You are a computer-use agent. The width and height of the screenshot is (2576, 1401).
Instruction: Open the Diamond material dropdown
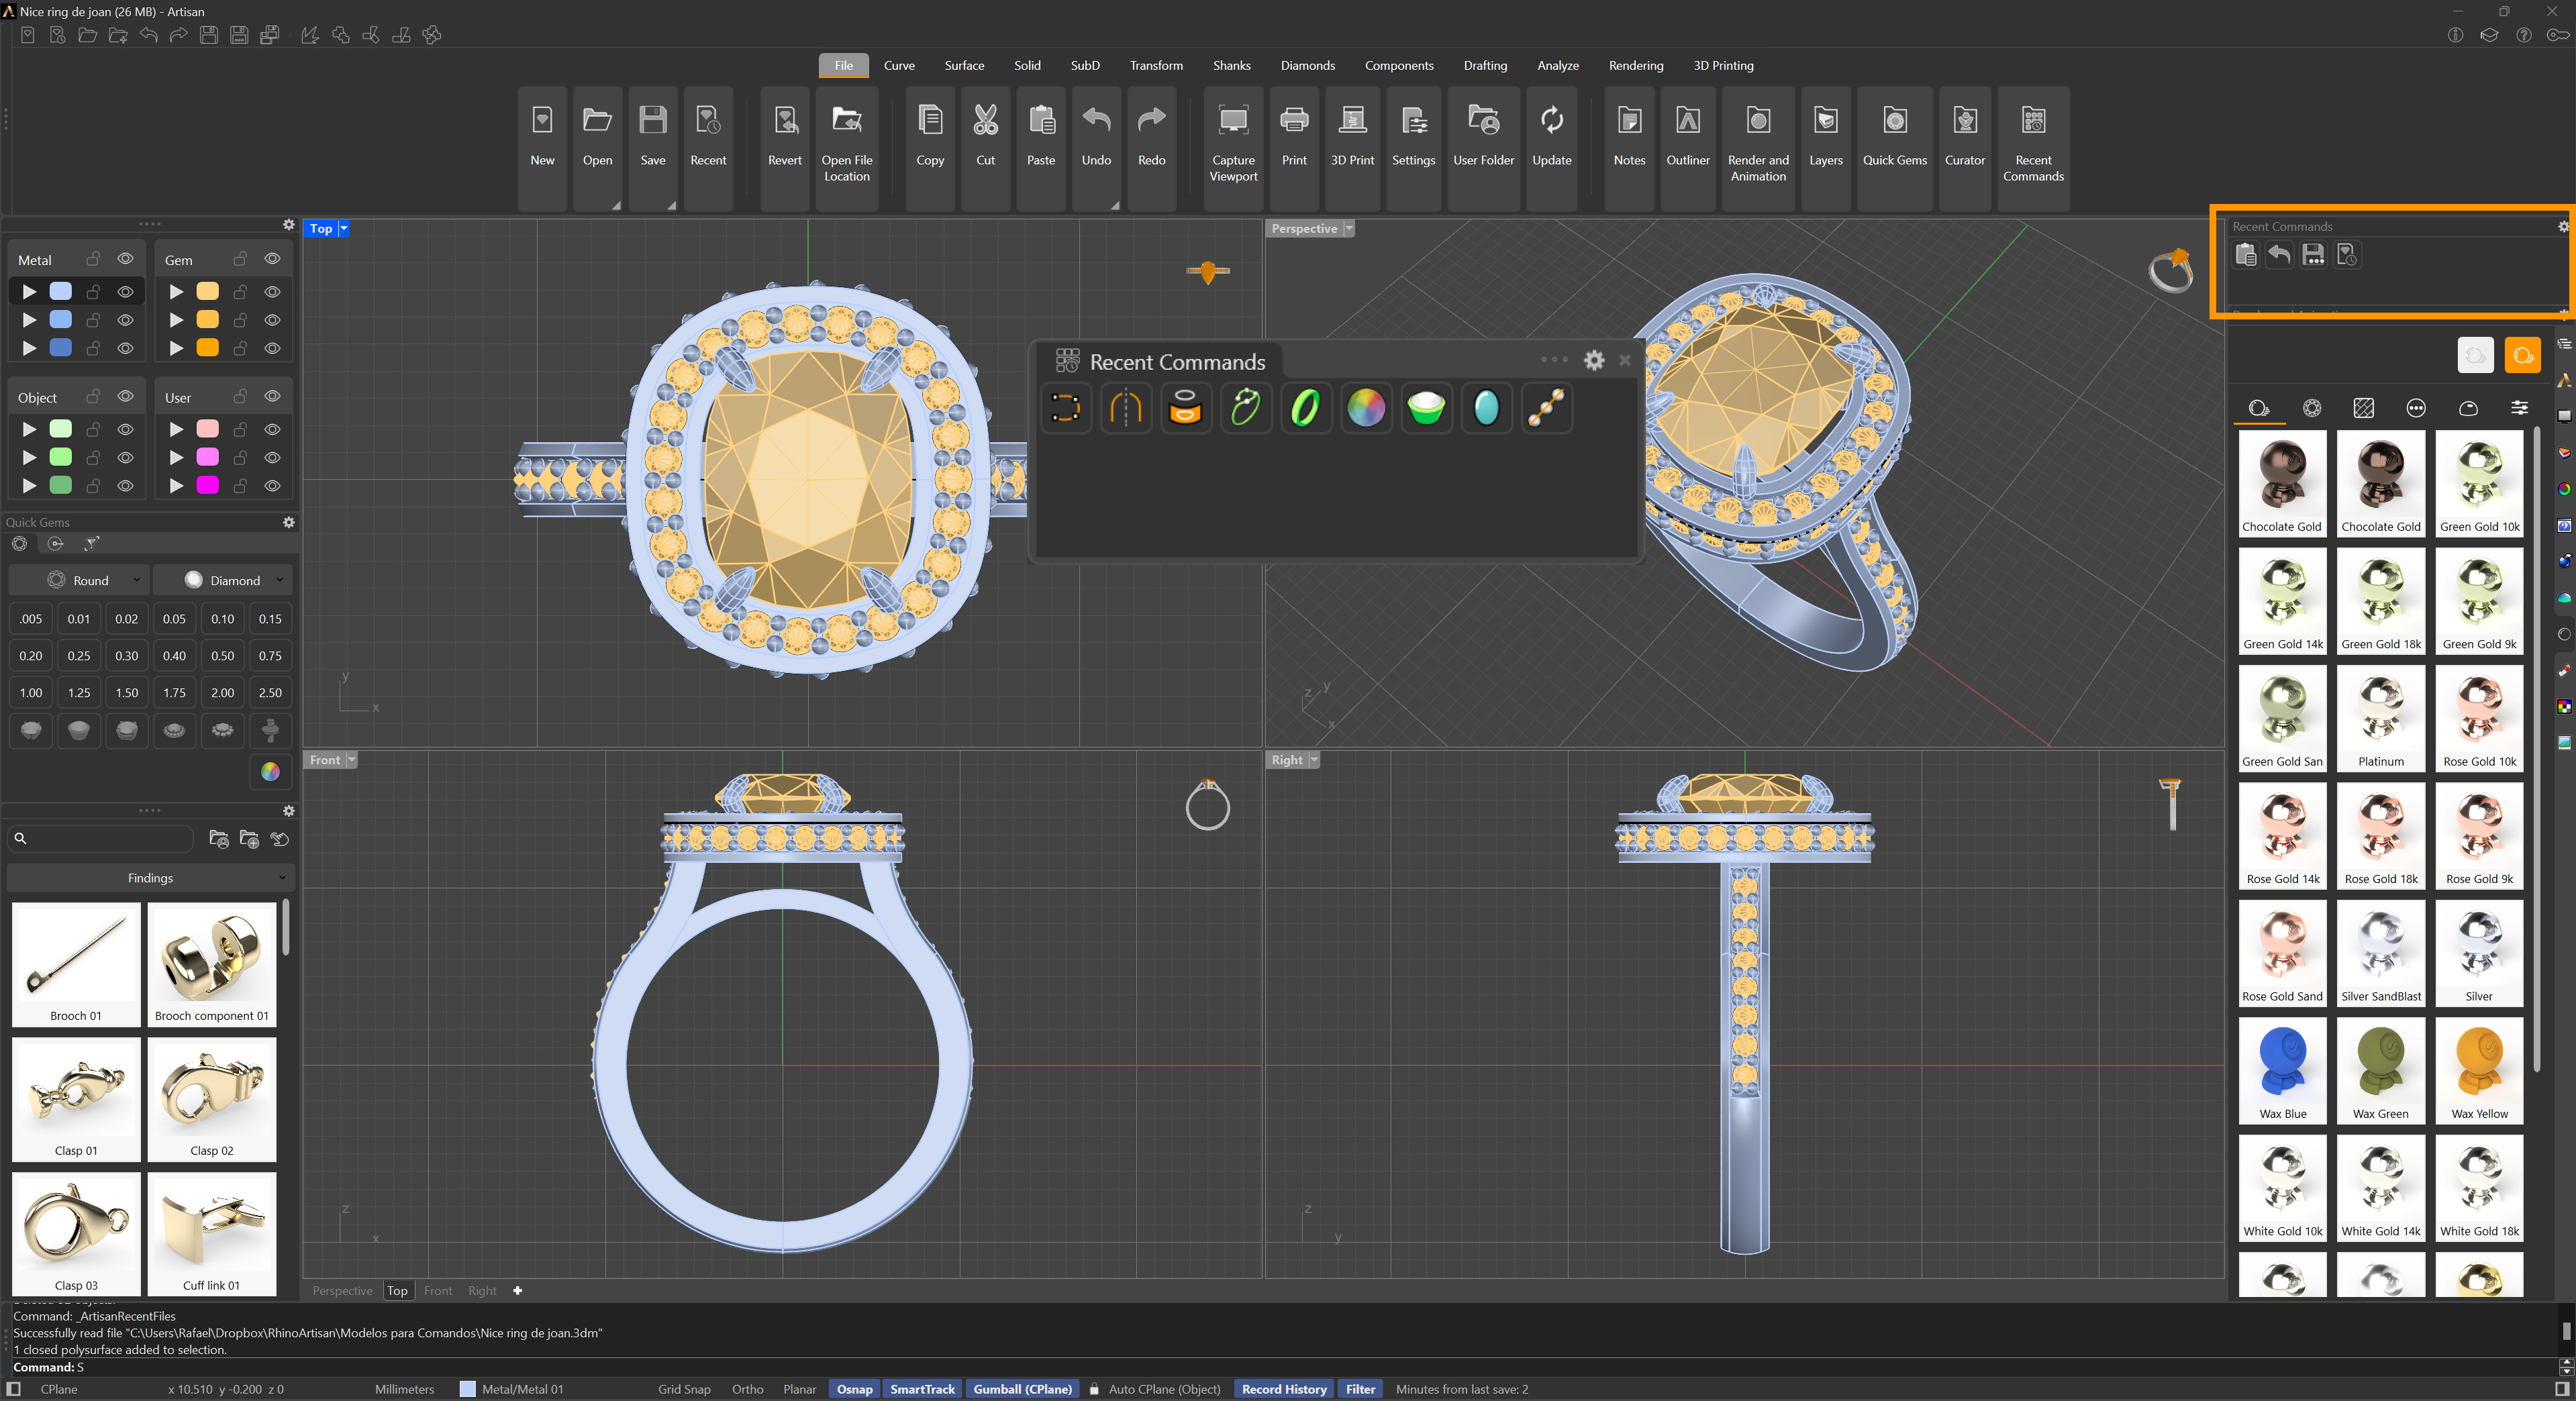pos(223,580)
